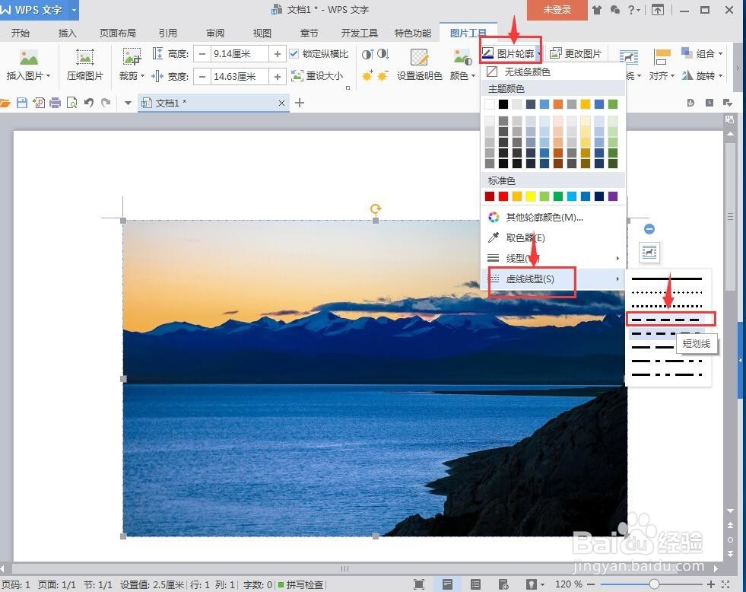
Task: Click the Redo arrow icon
Action: [106, 103]
